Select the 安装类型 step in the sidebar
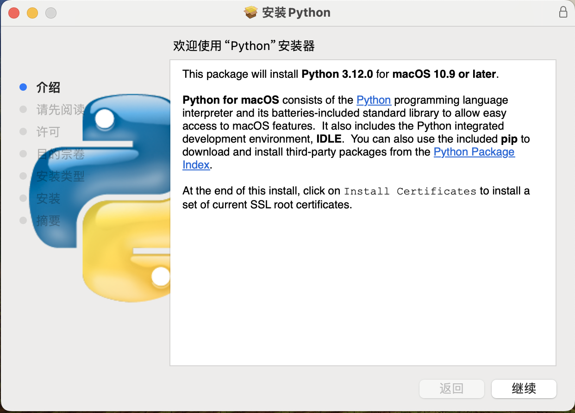575x413 pixels. click(x=59, y=176)
